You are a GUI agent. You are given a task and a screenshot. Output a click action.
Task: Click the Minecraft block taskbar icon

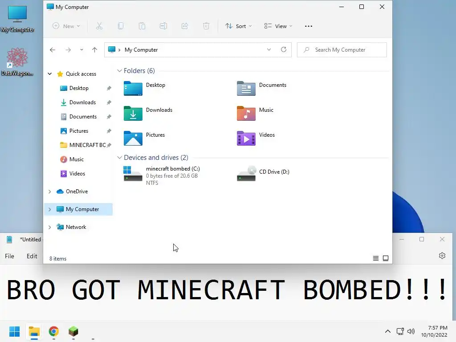point(73,331)
